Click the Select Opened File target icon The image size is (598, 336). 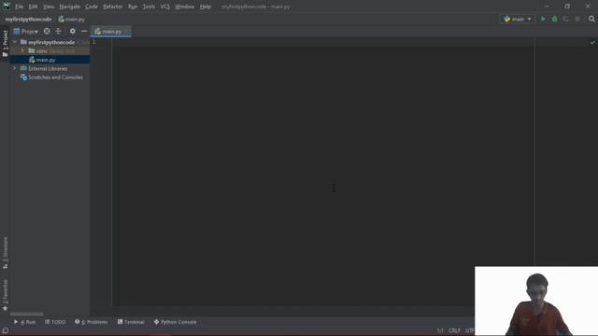point(47,31)
